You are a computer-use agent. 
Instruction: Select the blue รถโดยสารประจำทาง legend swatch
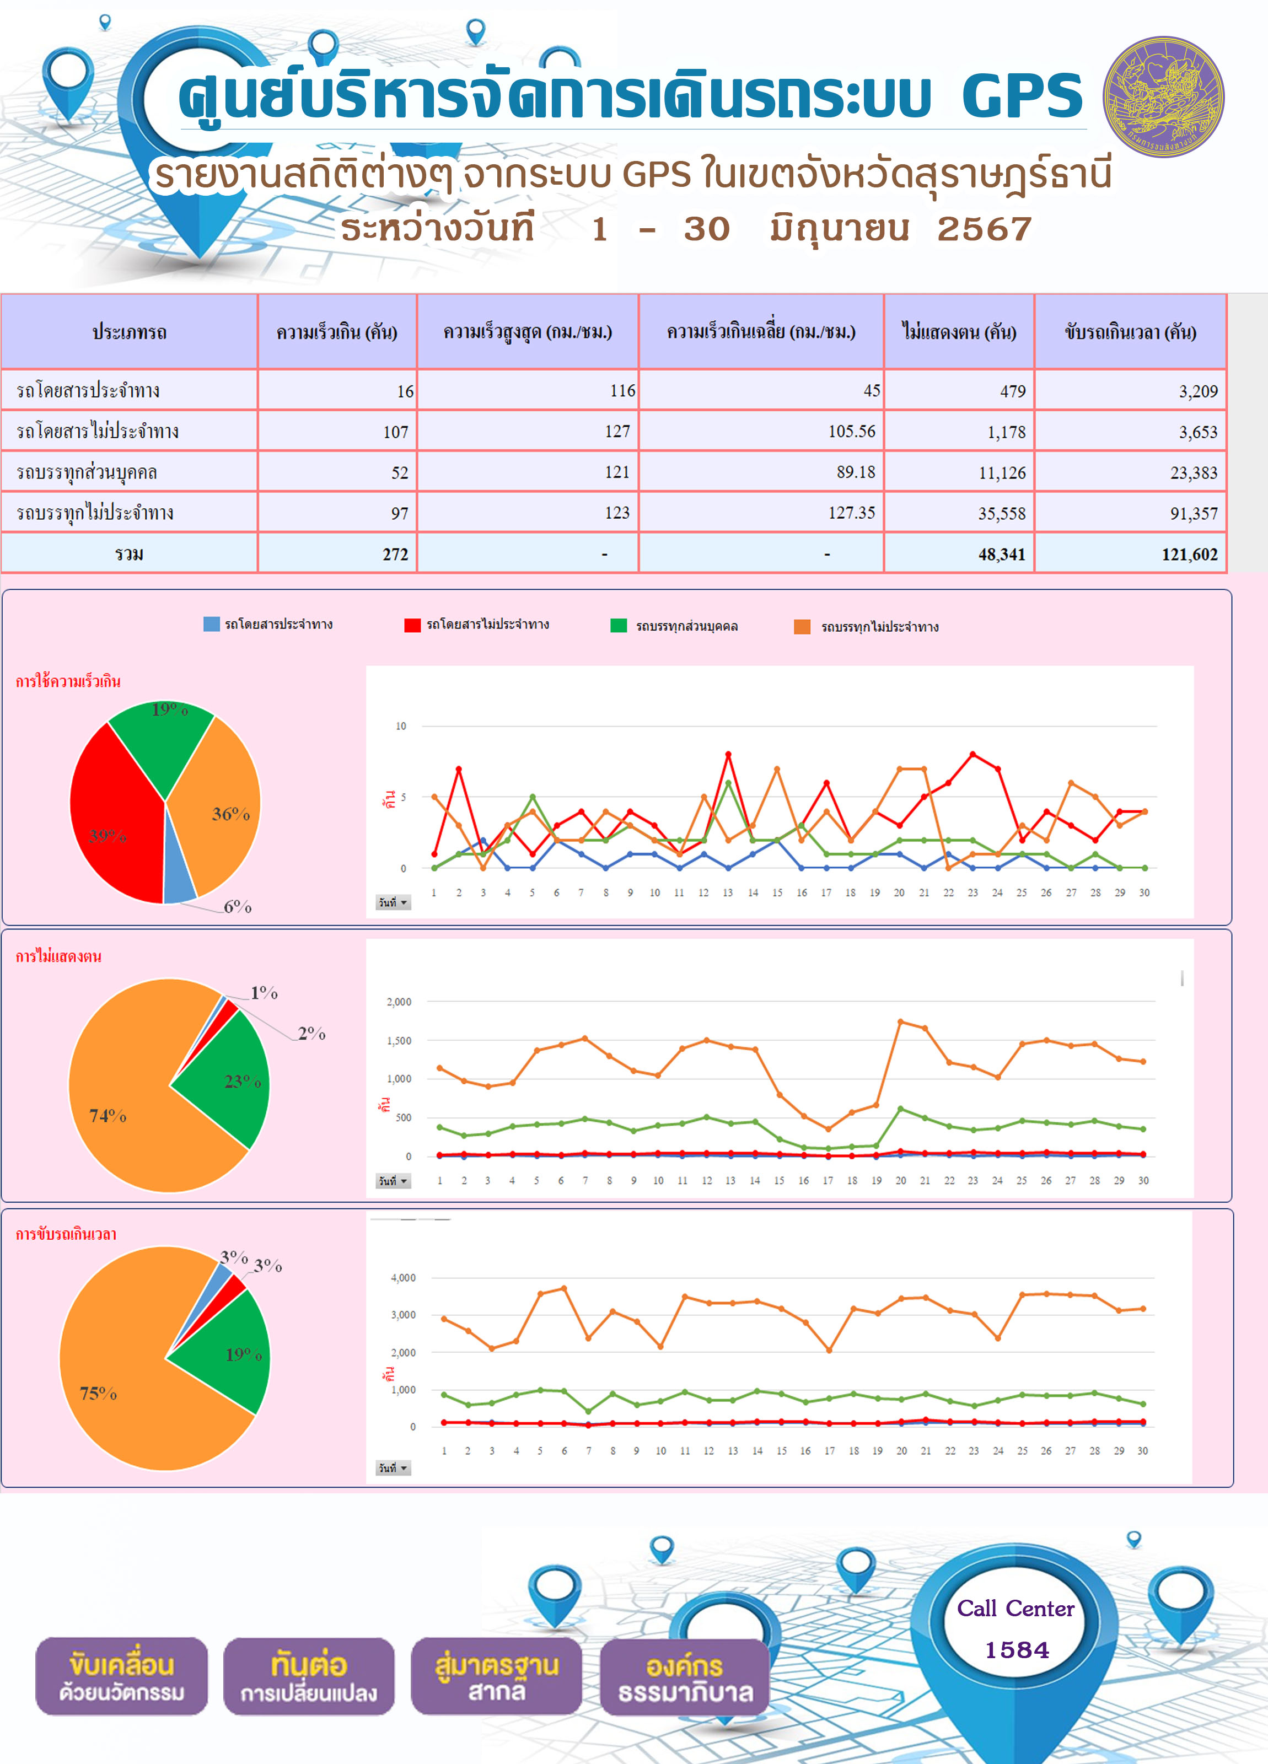[212, 624]
